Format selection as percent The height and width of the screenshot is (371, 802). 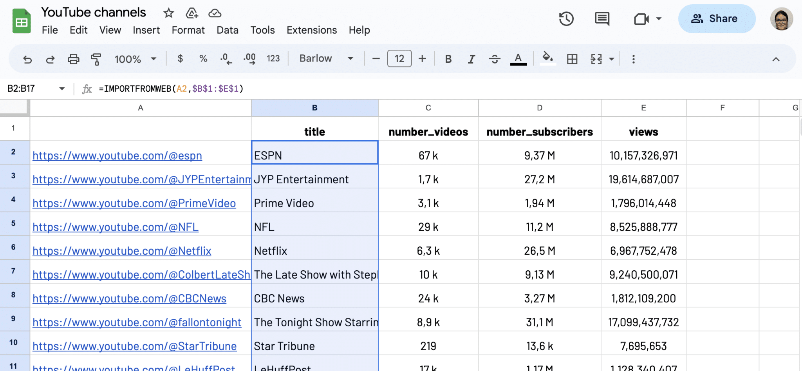tap(203, 59)
